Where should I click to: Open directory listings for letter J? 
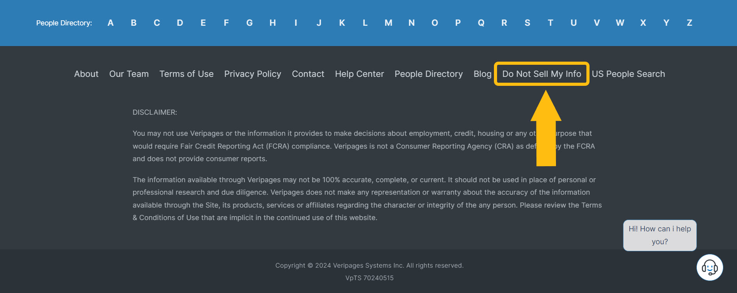pos(319,23)
